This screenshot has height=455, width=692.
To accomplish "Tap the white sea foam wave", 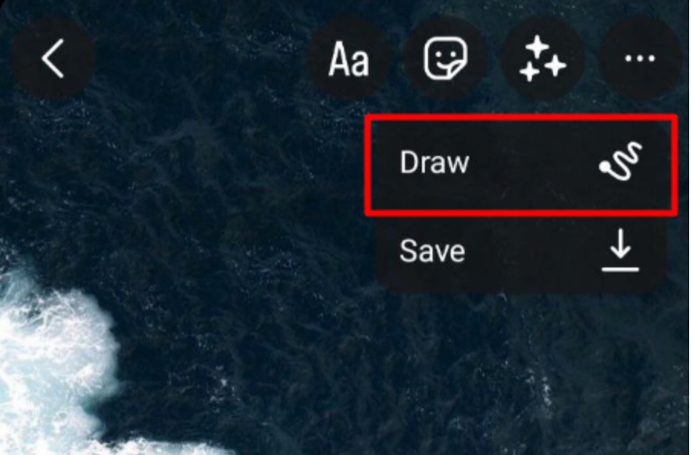I will (x=49, y=362).
